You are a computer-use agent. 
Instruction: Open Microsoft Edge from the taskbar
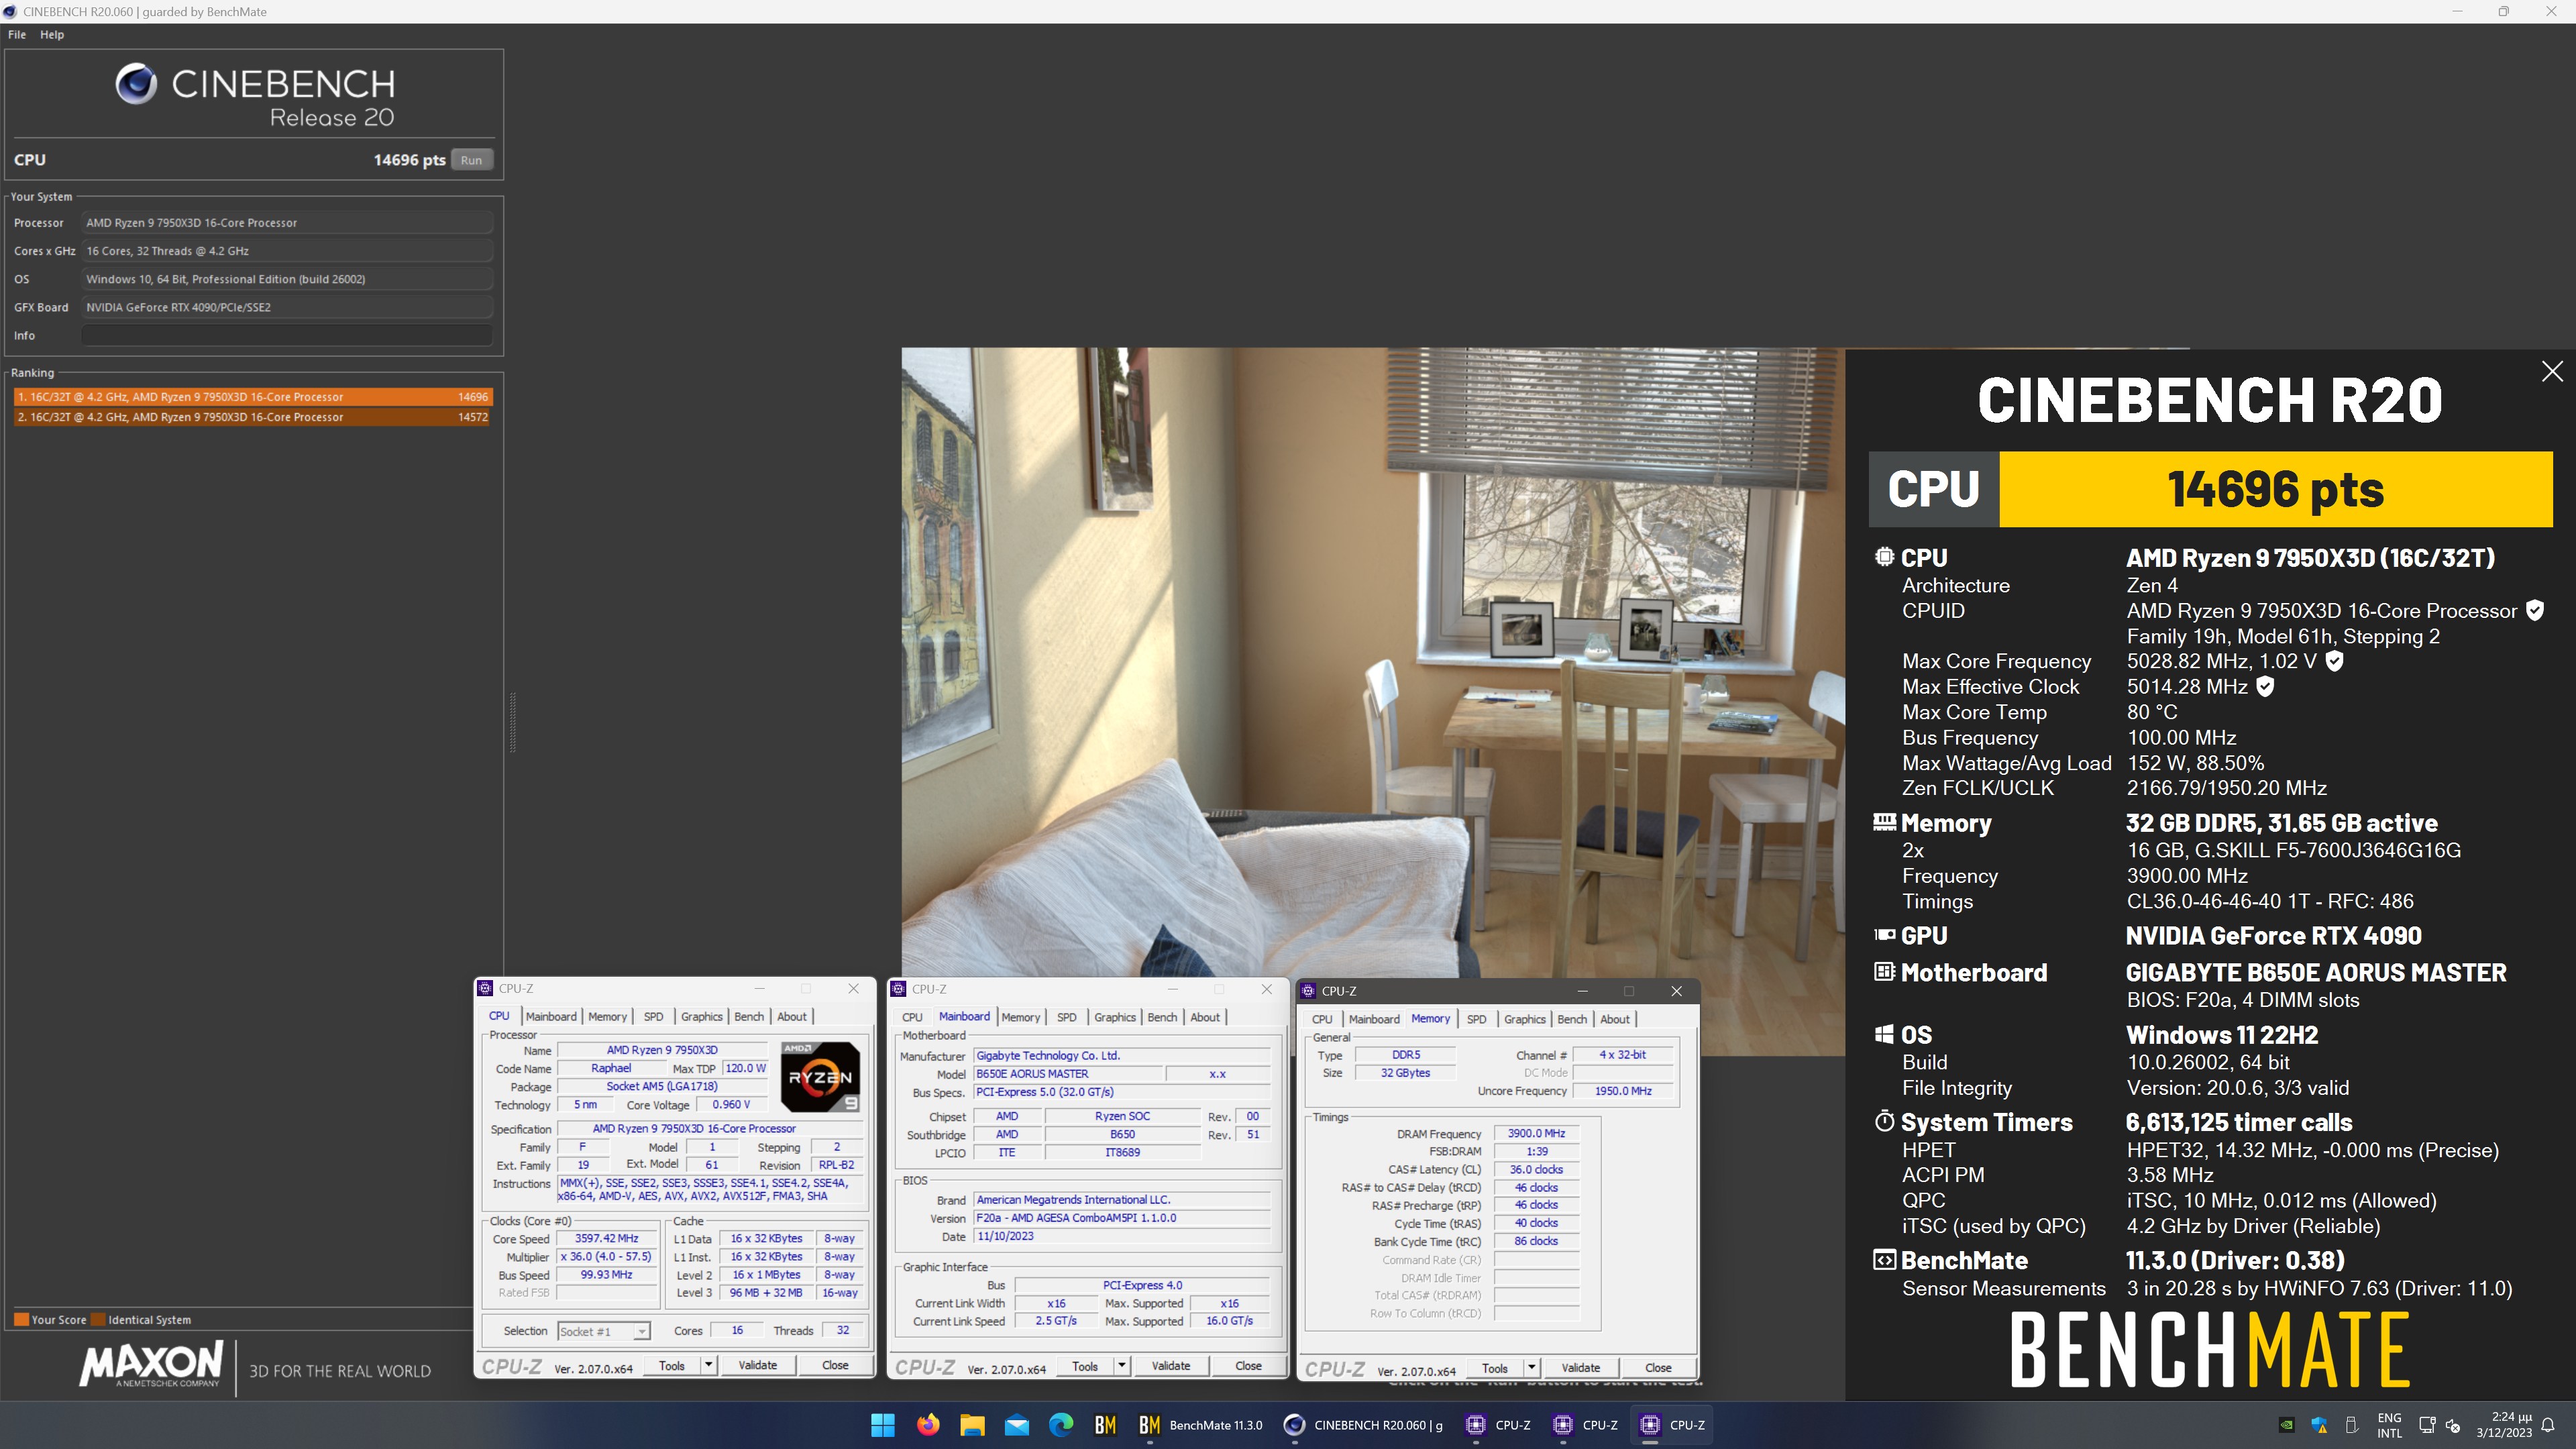pos(1061,1425)
